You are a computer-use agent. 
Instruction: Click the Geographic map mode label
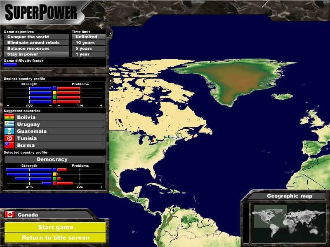click(x=290, y=196)
